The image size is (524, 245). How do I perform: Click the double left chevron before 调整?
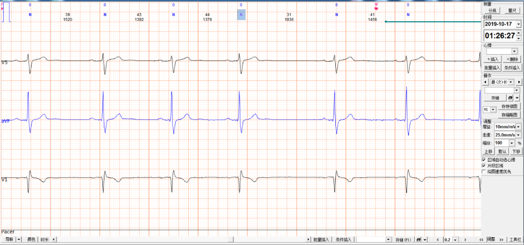[481, 239]
